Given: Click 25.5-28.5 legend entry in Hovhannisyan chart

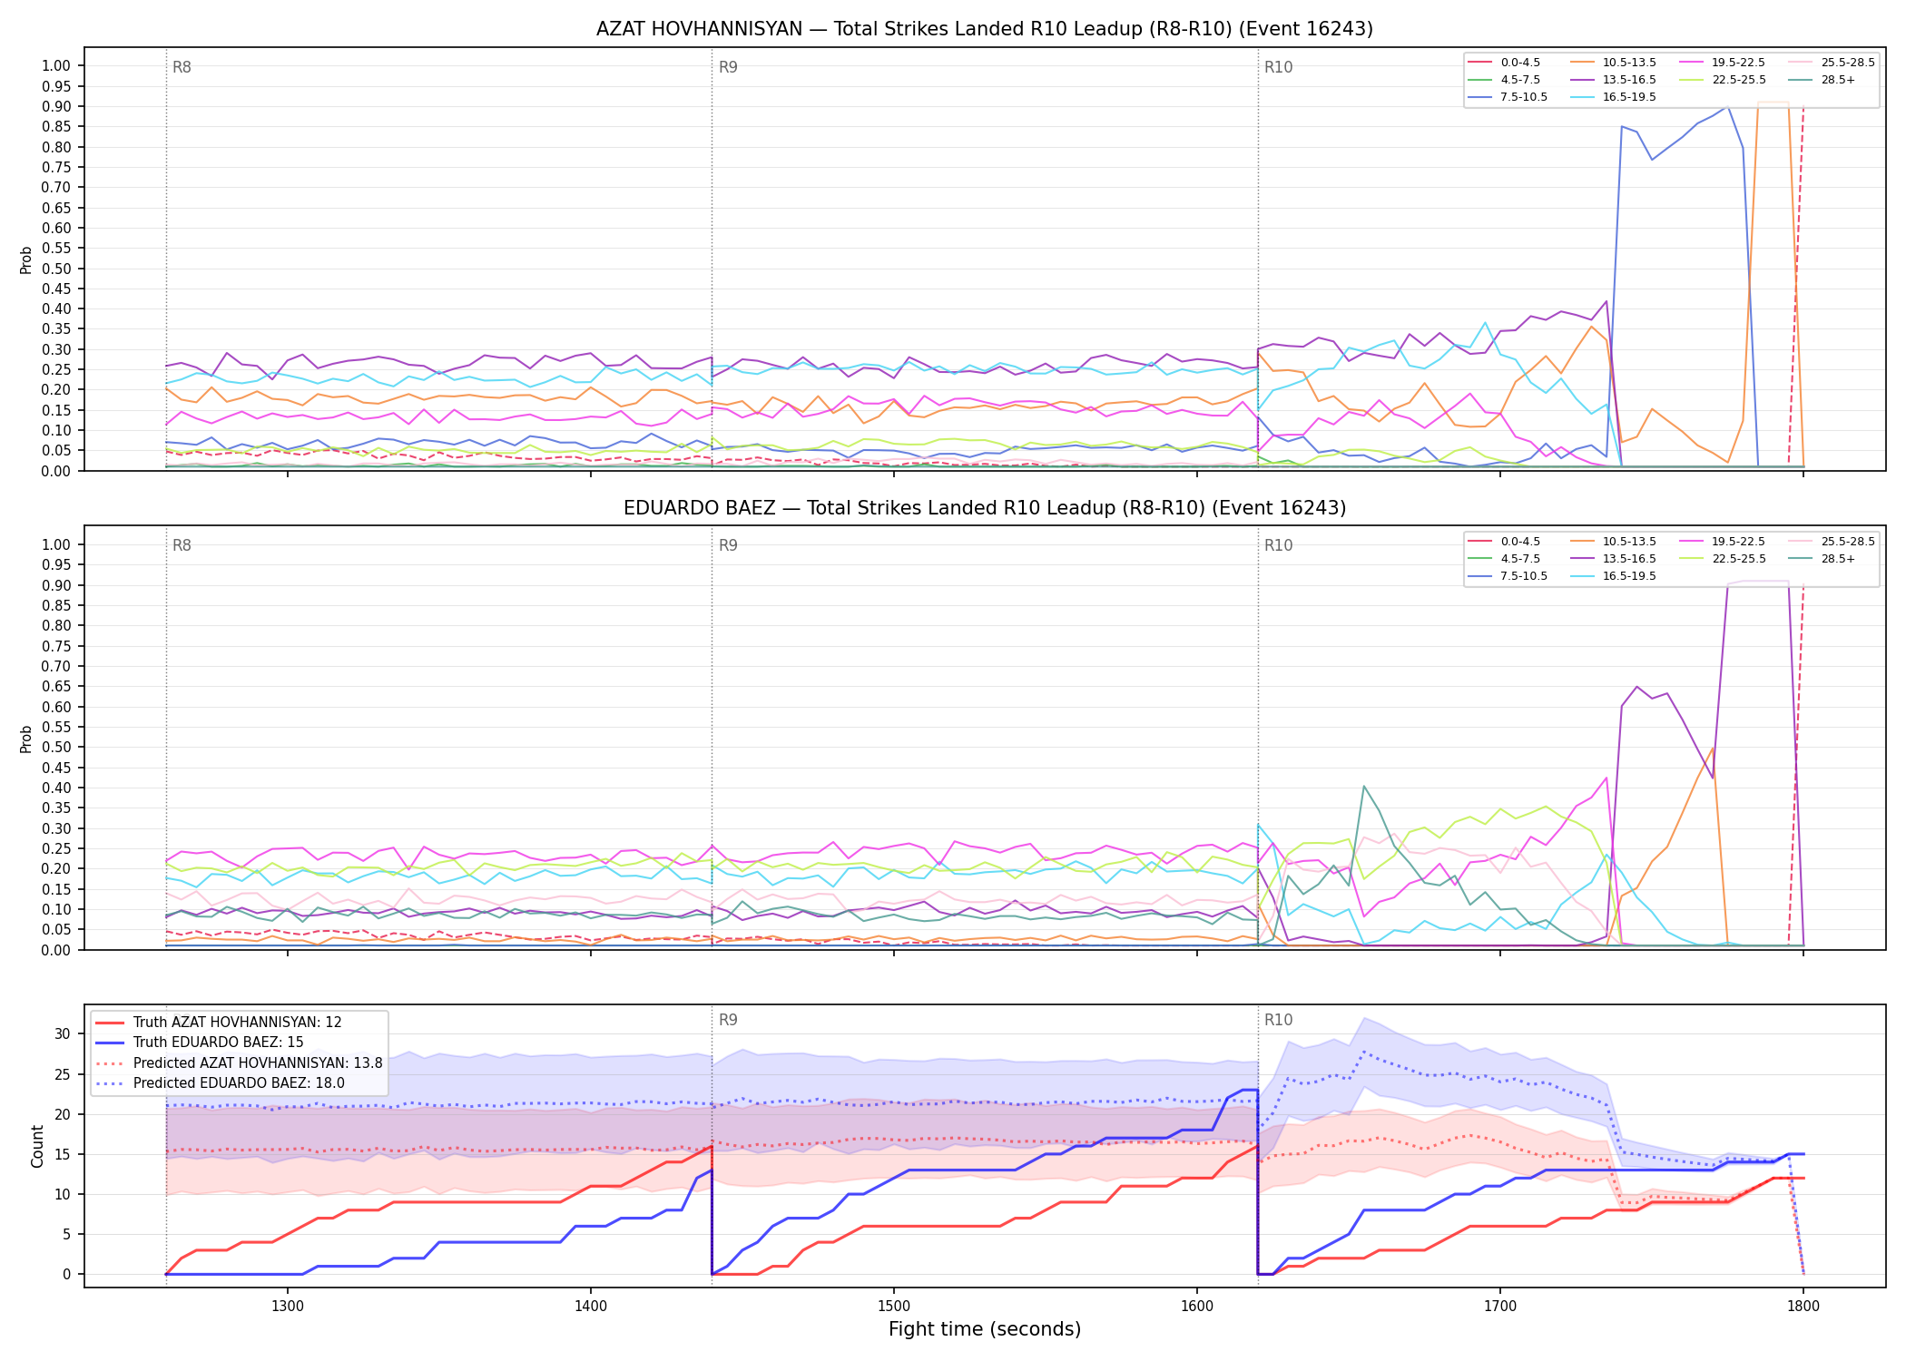Looking at the screenshot, I should [1832, 63].
